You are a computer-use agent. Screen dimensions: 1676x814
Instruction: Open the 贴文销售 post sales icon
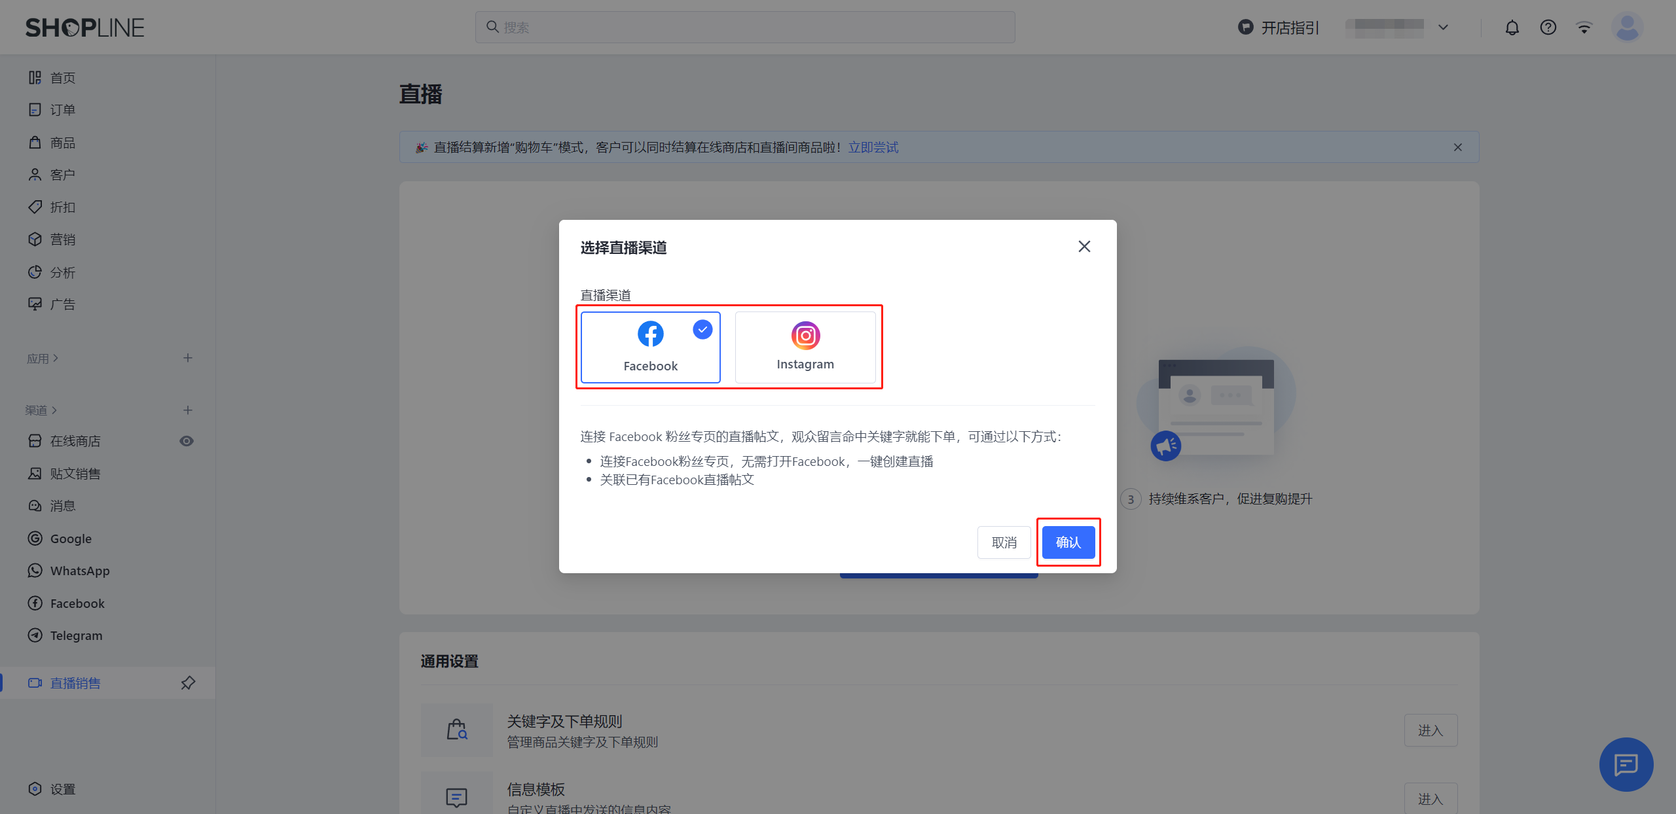pyautogui.click(x=35, y=474)
